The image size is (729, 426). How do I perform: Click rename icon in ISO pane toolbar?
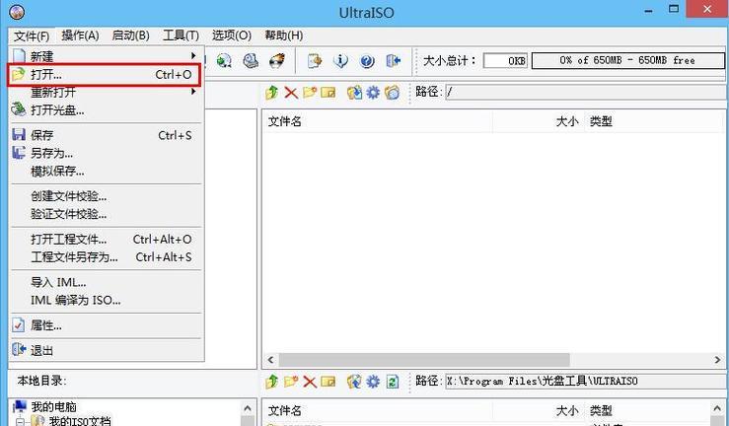click(x=328, y=93)
